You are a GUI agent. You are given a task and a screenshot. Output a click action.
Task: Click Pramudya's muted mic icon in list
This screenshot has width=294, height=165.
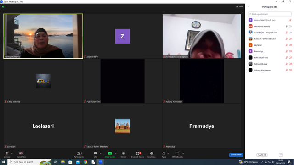coord(287,51)
